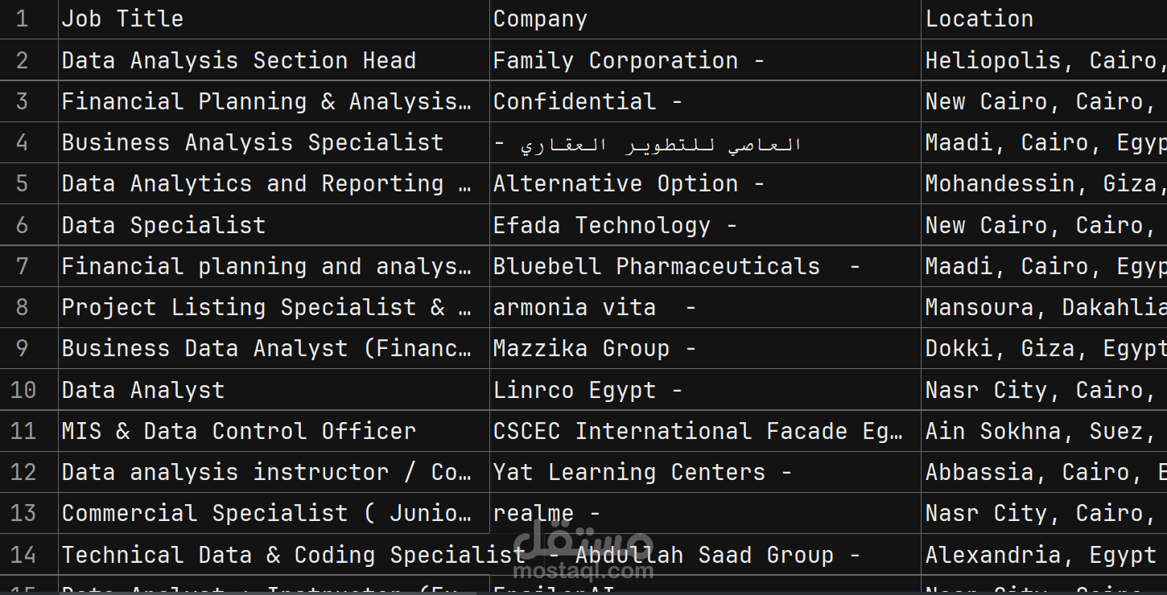Select row number 2
Screen dimensions: 1167x595
coord(23,60)
